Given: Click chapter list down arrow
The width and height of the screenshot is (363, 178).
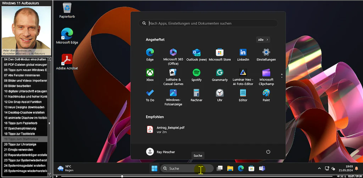Looking at the screenshot, I should pos(49,175).
